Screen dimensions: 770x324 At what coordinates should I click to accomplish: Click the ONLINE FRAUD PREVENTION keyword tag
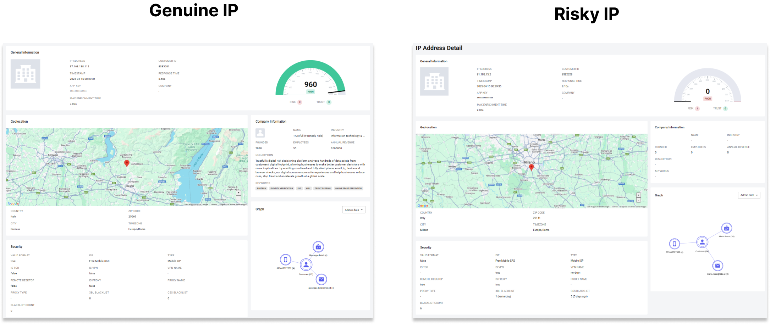[348, 189]
